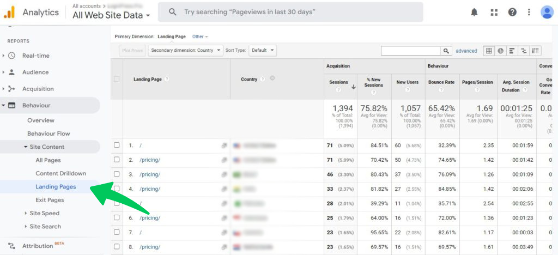
Task: Expand the Site Speed section
Action: coord(44,213)
